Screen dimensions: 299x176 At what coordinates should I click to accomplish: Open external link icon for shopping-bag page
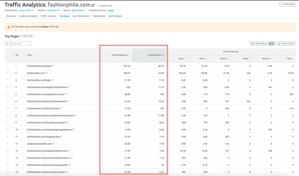(x=62, y=136)
